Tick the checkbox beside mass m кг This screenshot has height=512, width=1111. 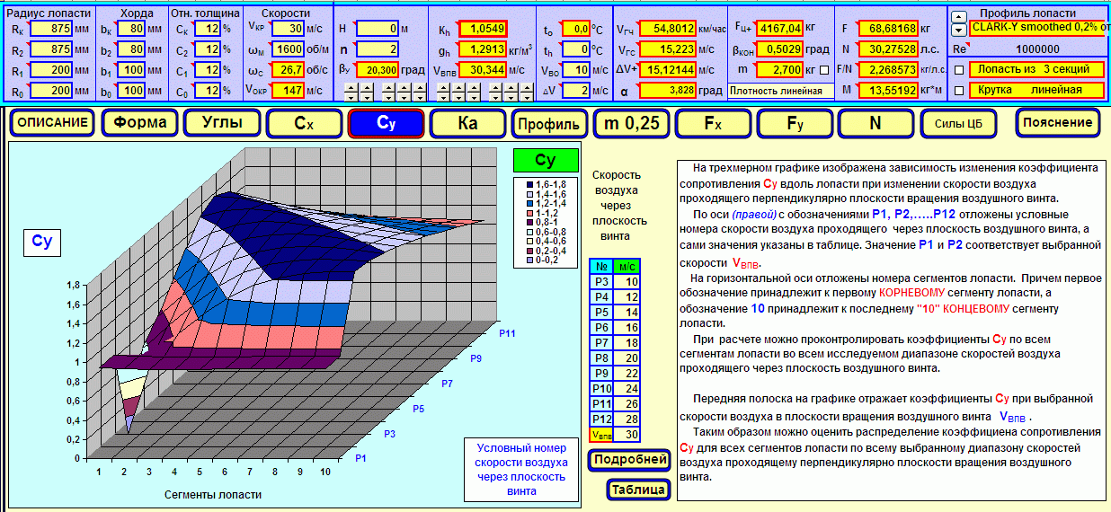(x=824, y=69)
